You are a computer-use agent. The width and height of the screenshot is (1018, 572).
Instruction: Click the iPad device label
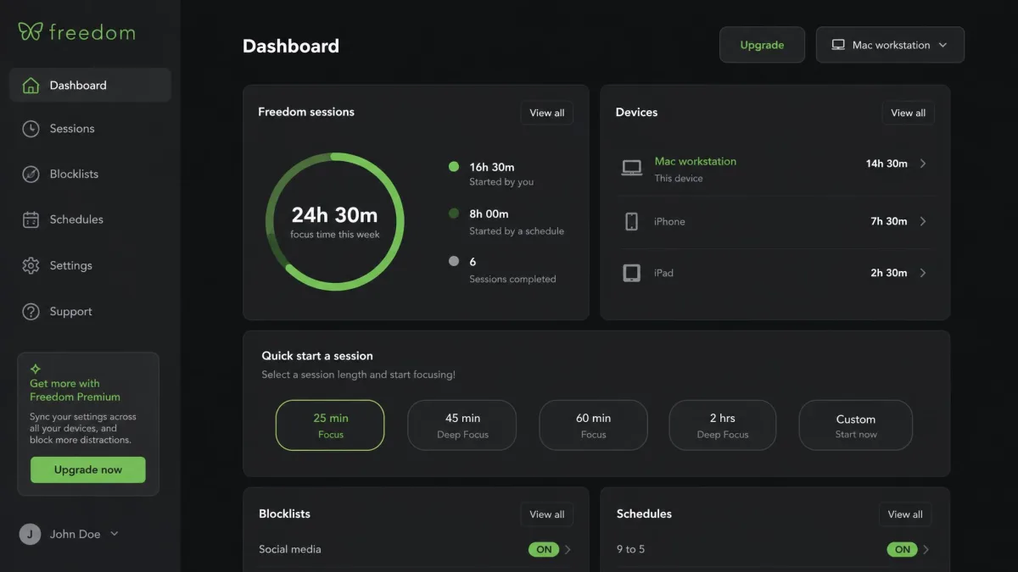coord(663,273)
